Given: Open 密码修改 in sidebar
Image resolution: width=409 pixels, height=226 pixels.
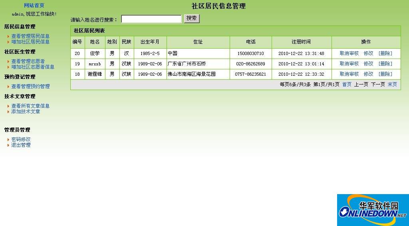Looking at the screenshot, I should [x=21, y=139].
